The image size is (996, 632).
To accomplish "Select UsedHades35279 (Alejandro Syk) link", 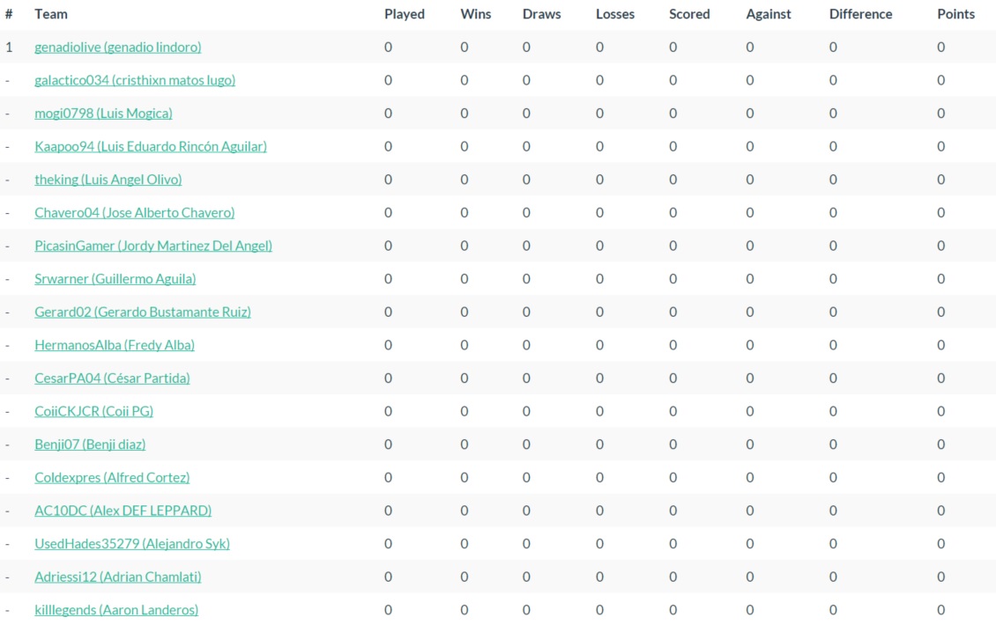I will tap(132, 544).
